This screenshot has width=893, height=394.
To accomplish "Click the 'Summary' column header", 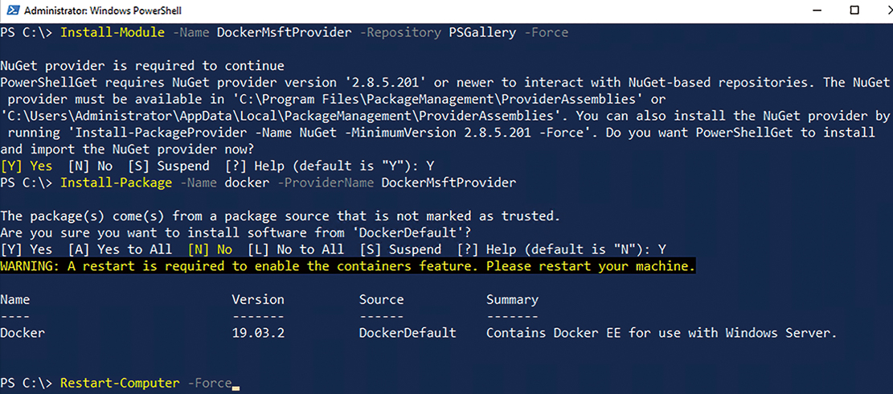I will click(x=512, y=299).
